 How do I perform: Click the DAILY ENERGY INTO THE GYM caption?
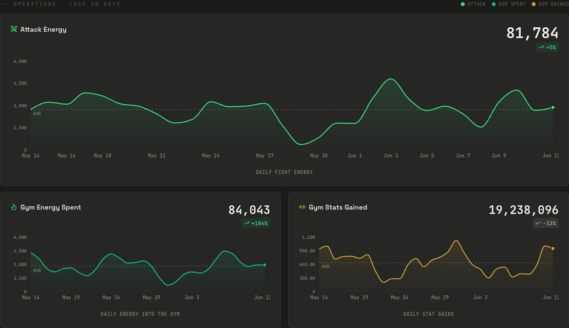point(140,314)
